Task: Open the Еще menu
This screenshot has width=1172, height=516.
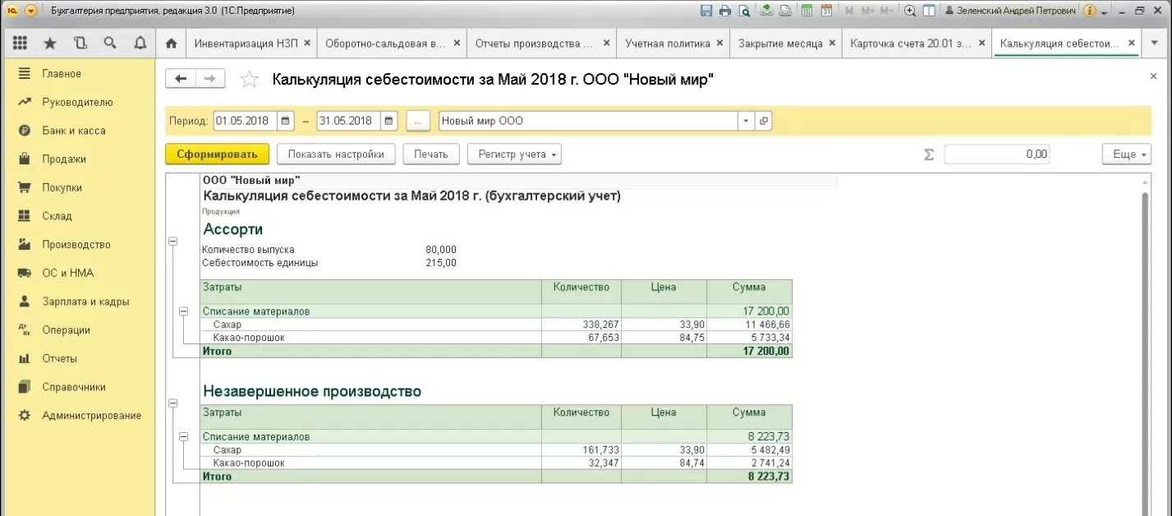Action: coord(1127,154)
